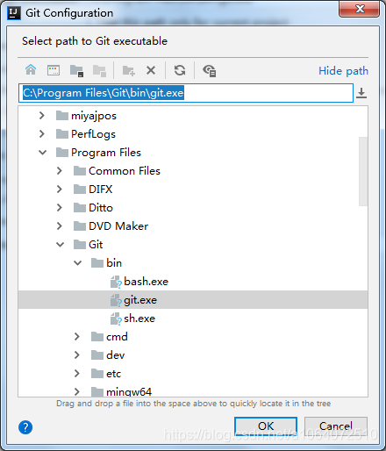Select the DIFX folder label
The width and height of the screenshot is (386, 451).
coord(101,190)
